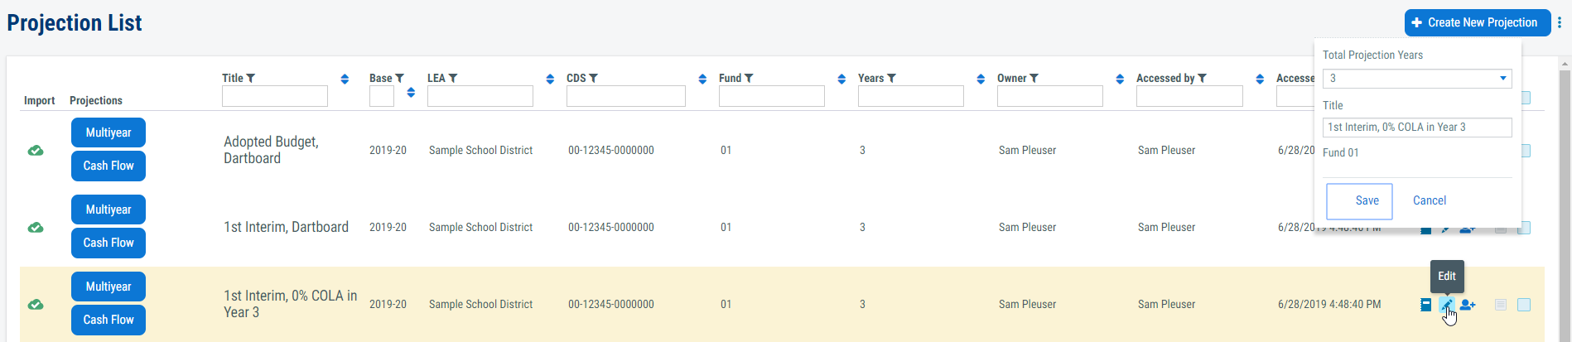
Task: Check the box for Adopted Budget, Dartboard row
Action: 1526,151
